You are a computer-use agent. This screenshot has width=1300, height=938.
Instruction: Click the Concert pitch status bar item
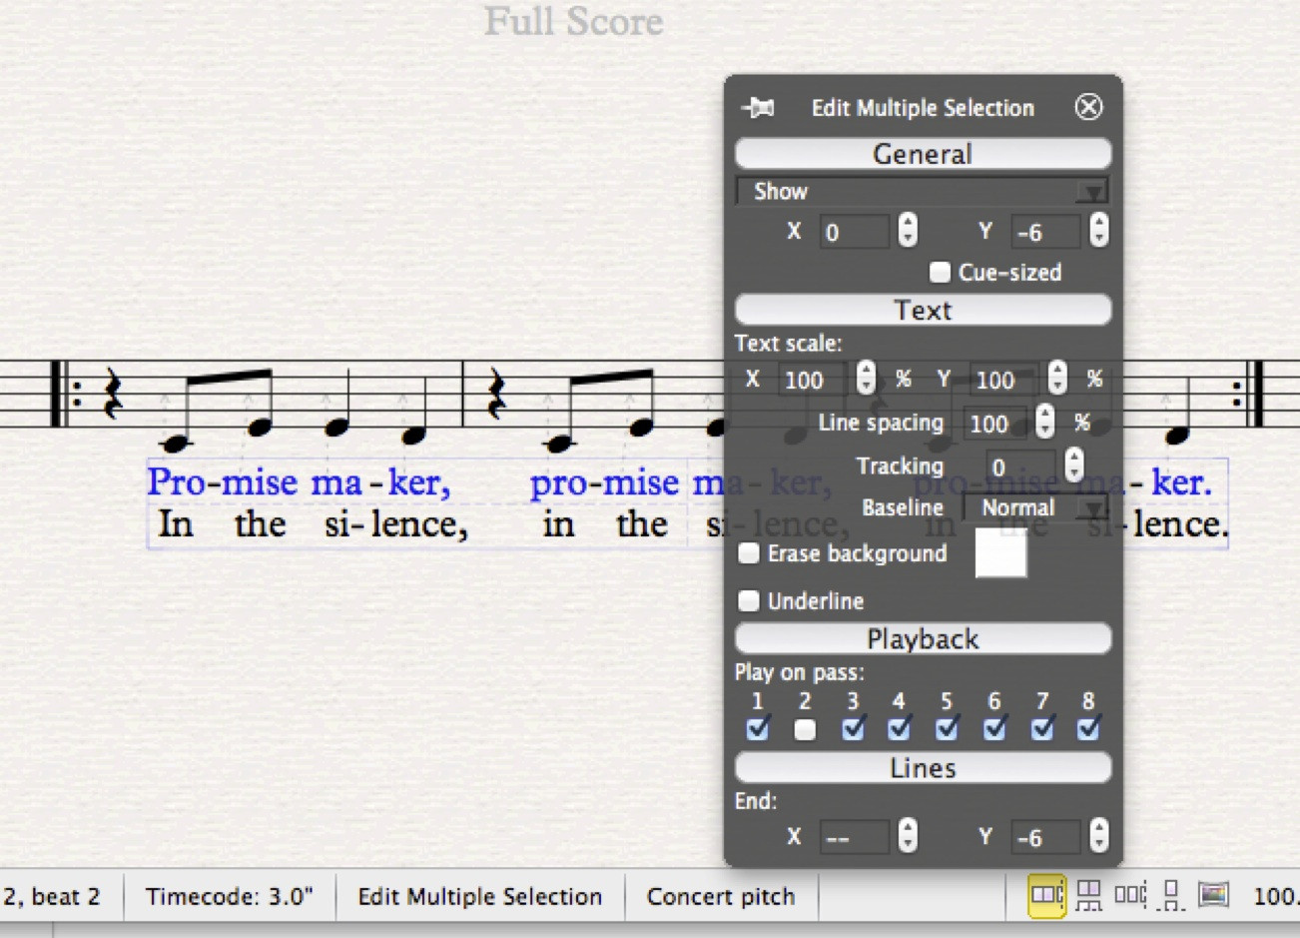coord(721,896)
